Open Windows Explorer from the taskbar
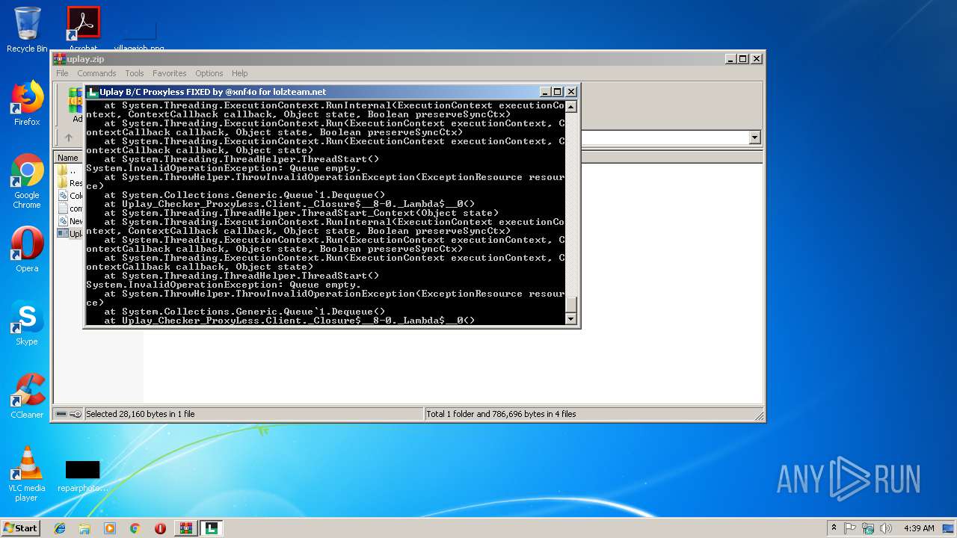This screenshot has width=957, height=538. [84, 528]
